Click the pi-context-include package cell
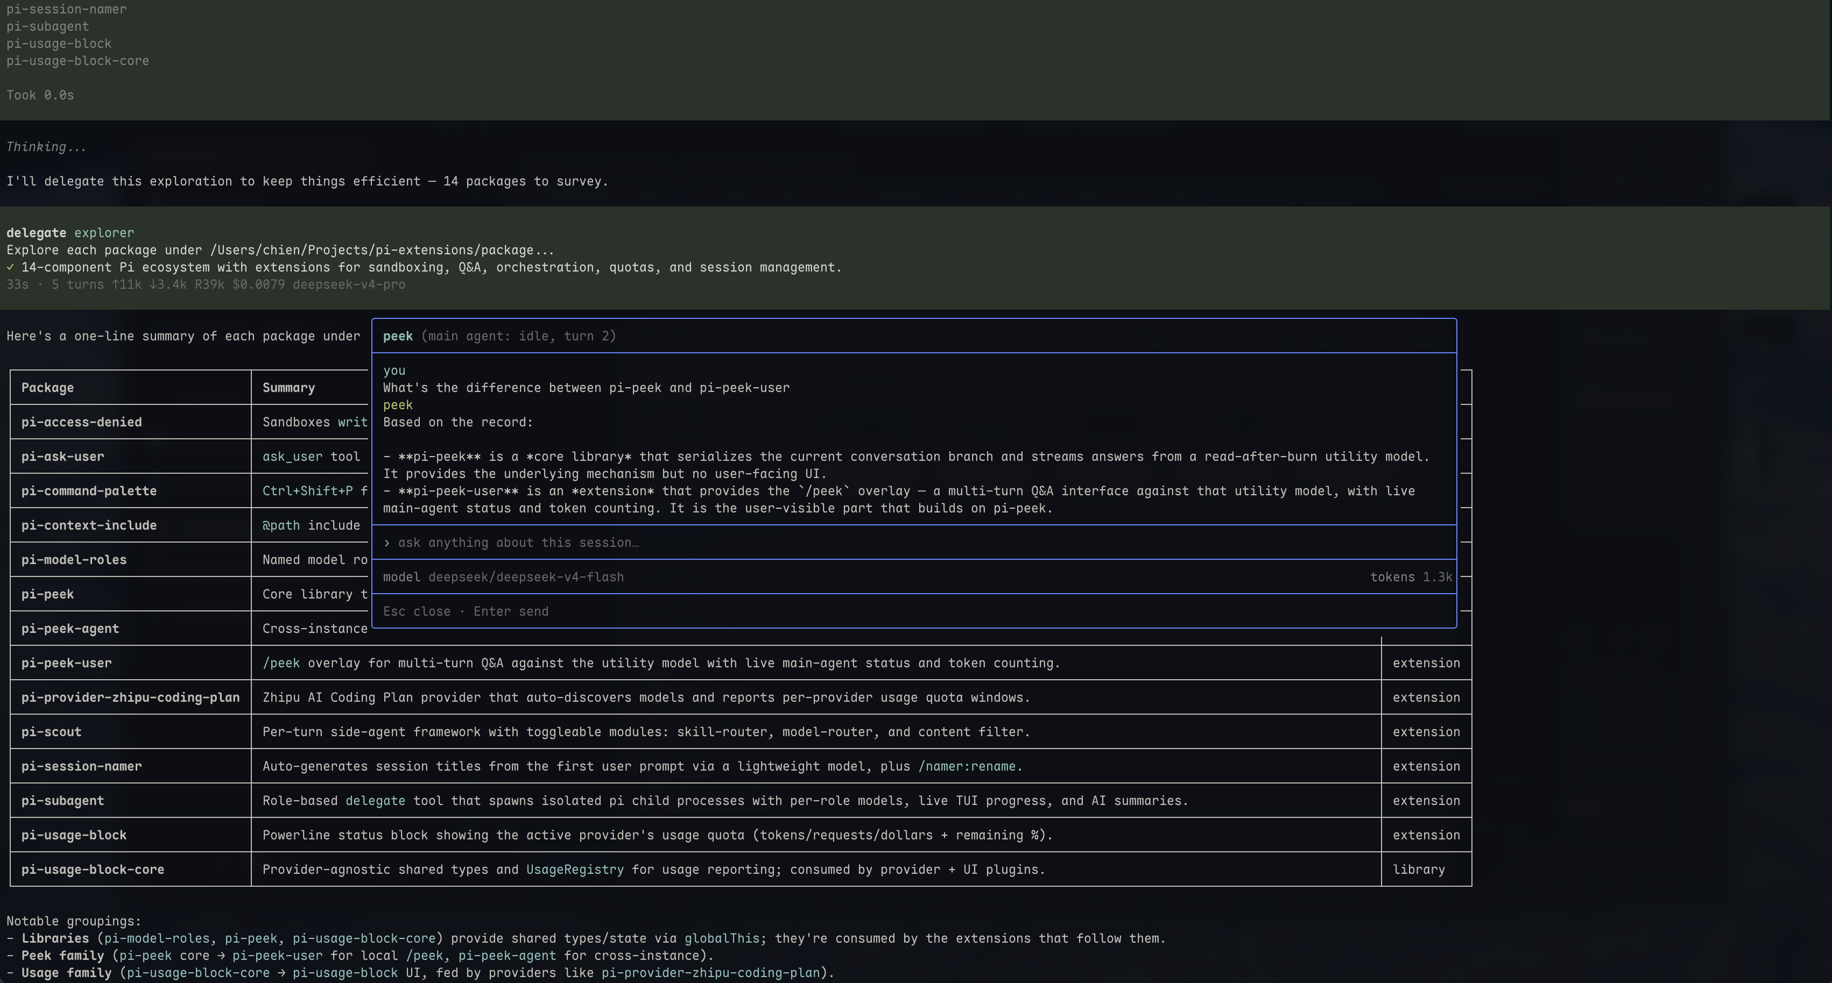Image resolution: width=1832 pixels, height=983 pixels. 131,525
